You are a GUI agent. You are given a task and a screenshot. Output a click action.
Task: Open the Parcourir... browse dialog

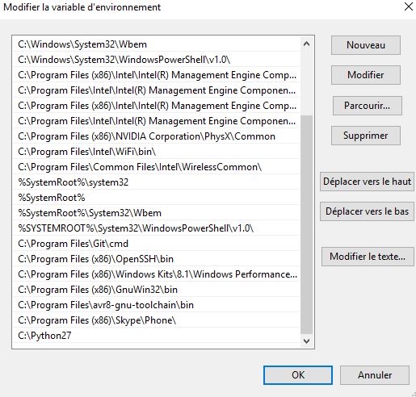click(368, 106)
